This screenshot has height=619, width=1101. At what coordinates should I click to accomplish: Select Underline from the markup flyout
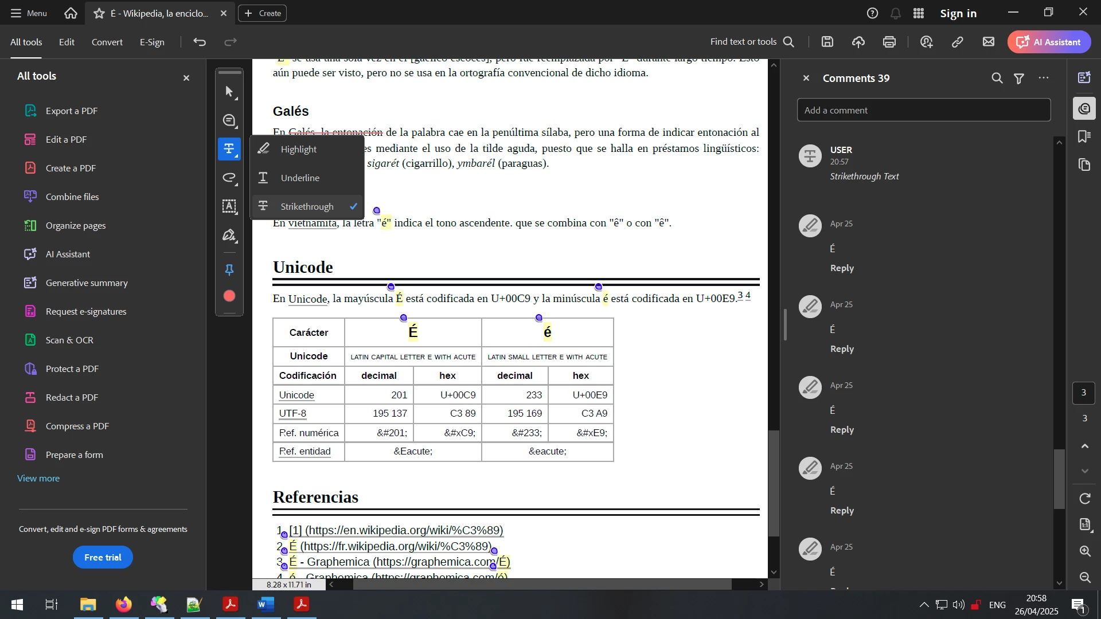click(x=300, y=178)
